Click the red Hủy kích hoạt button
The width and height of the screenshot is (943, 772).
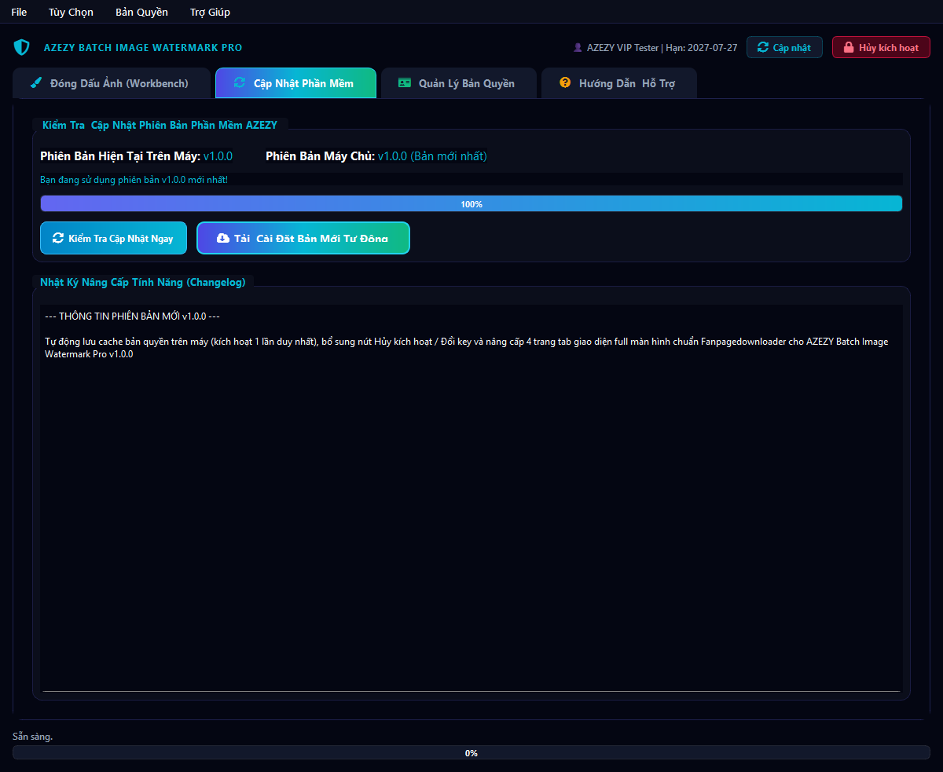881,47
